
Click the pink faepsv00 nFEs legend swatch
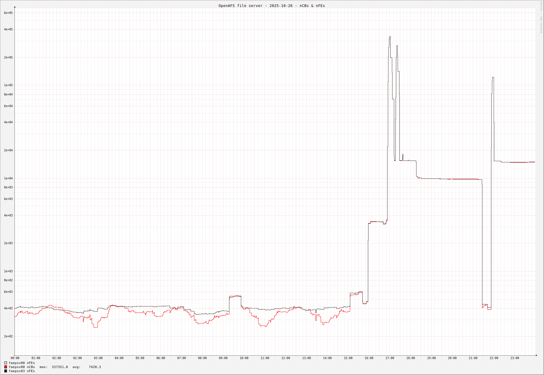[x=5, y=363]
